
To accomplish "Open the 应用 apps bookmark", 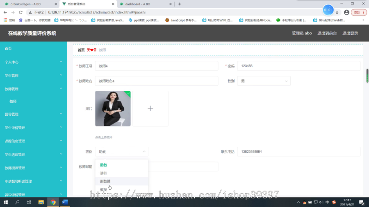I will pyautogui.click(x=9, y=20).
